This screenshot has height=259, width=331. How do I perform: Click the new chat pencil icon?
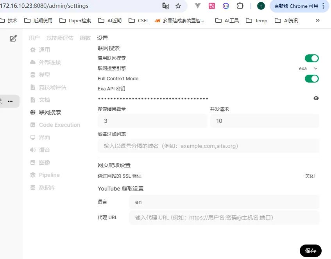point(13,38)
